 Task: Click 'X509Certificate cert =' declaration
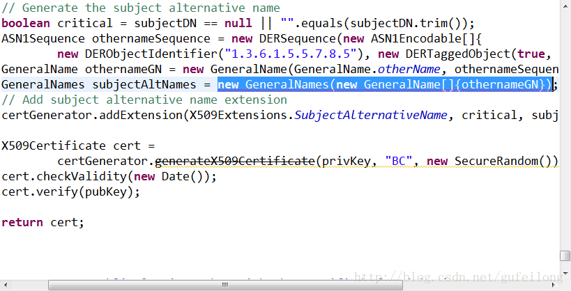(78, 145)
